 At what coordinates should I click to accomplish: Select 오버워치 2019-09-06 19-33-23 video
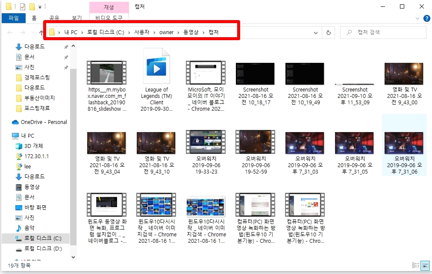coord(206,153)
